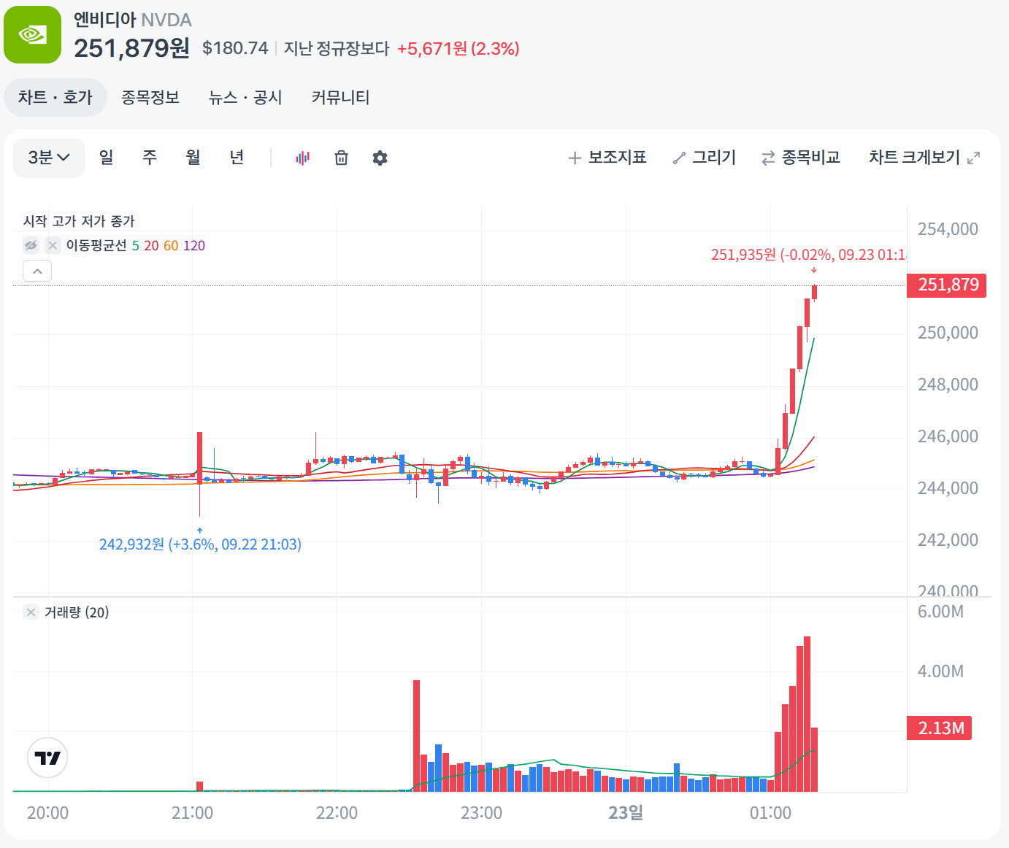
Task: Open the candlestick chart type icon
Action: pos(302,158)
